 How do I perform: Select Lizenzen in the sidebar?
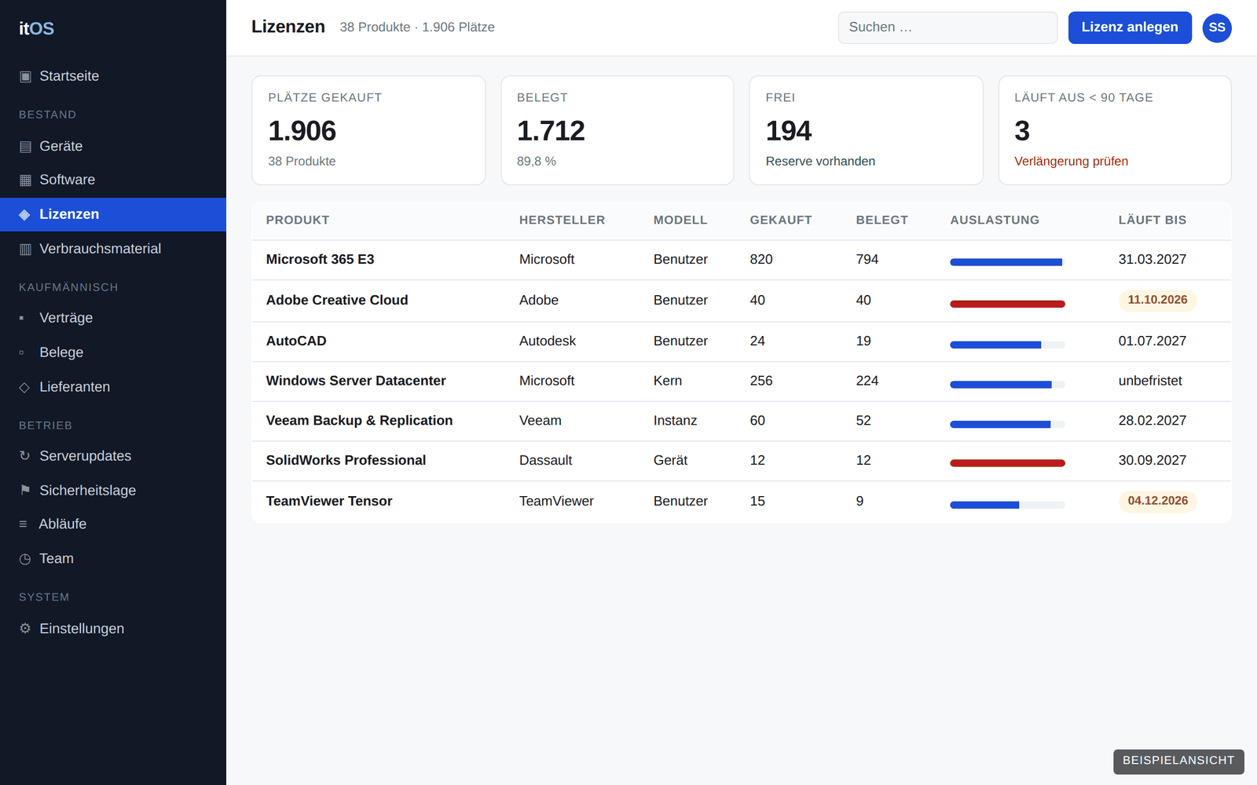point(113,214)
